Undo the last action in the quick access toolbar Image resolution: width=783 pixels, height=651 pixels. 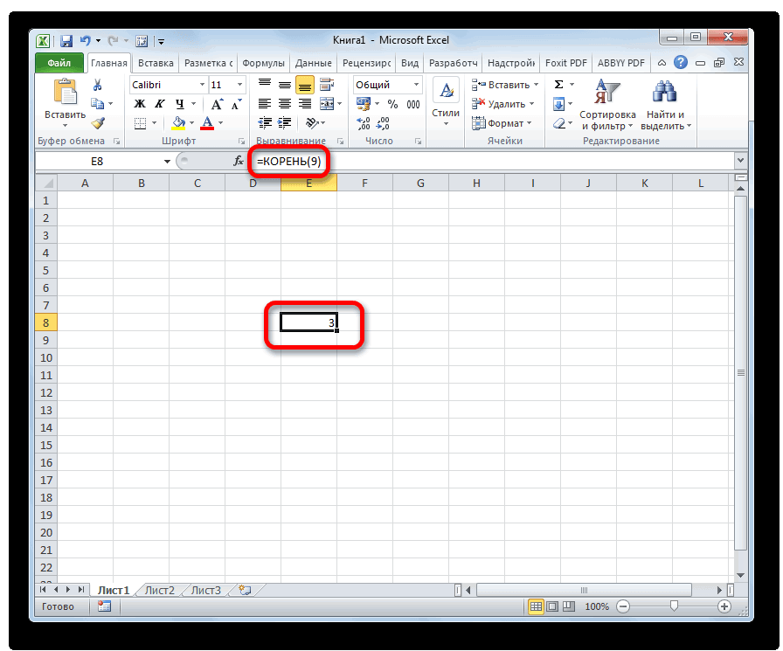pyautogui.click(x=86, y=40)
